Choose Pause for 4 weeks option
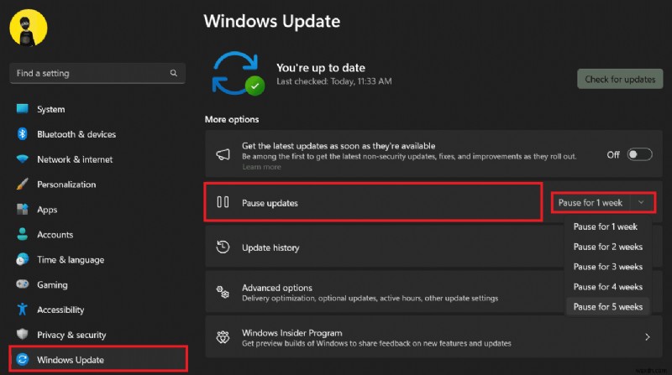Image resolution: width=672 pixels, height=375 pixels. pos(607,287)
